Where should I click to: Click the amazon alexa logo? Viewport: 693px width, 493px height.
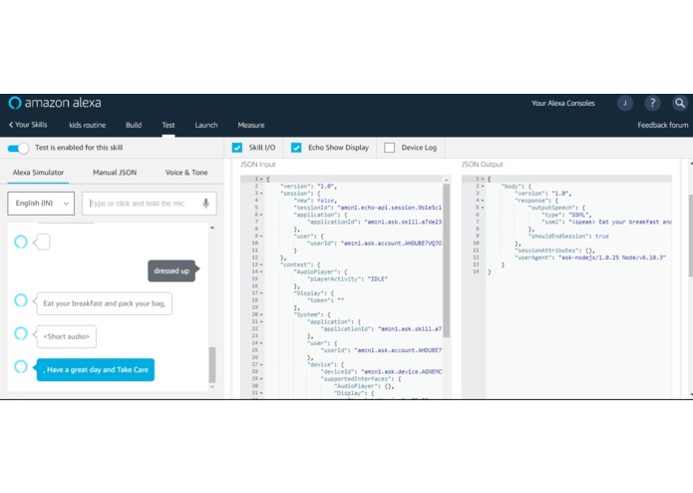(x=55, y=103)
